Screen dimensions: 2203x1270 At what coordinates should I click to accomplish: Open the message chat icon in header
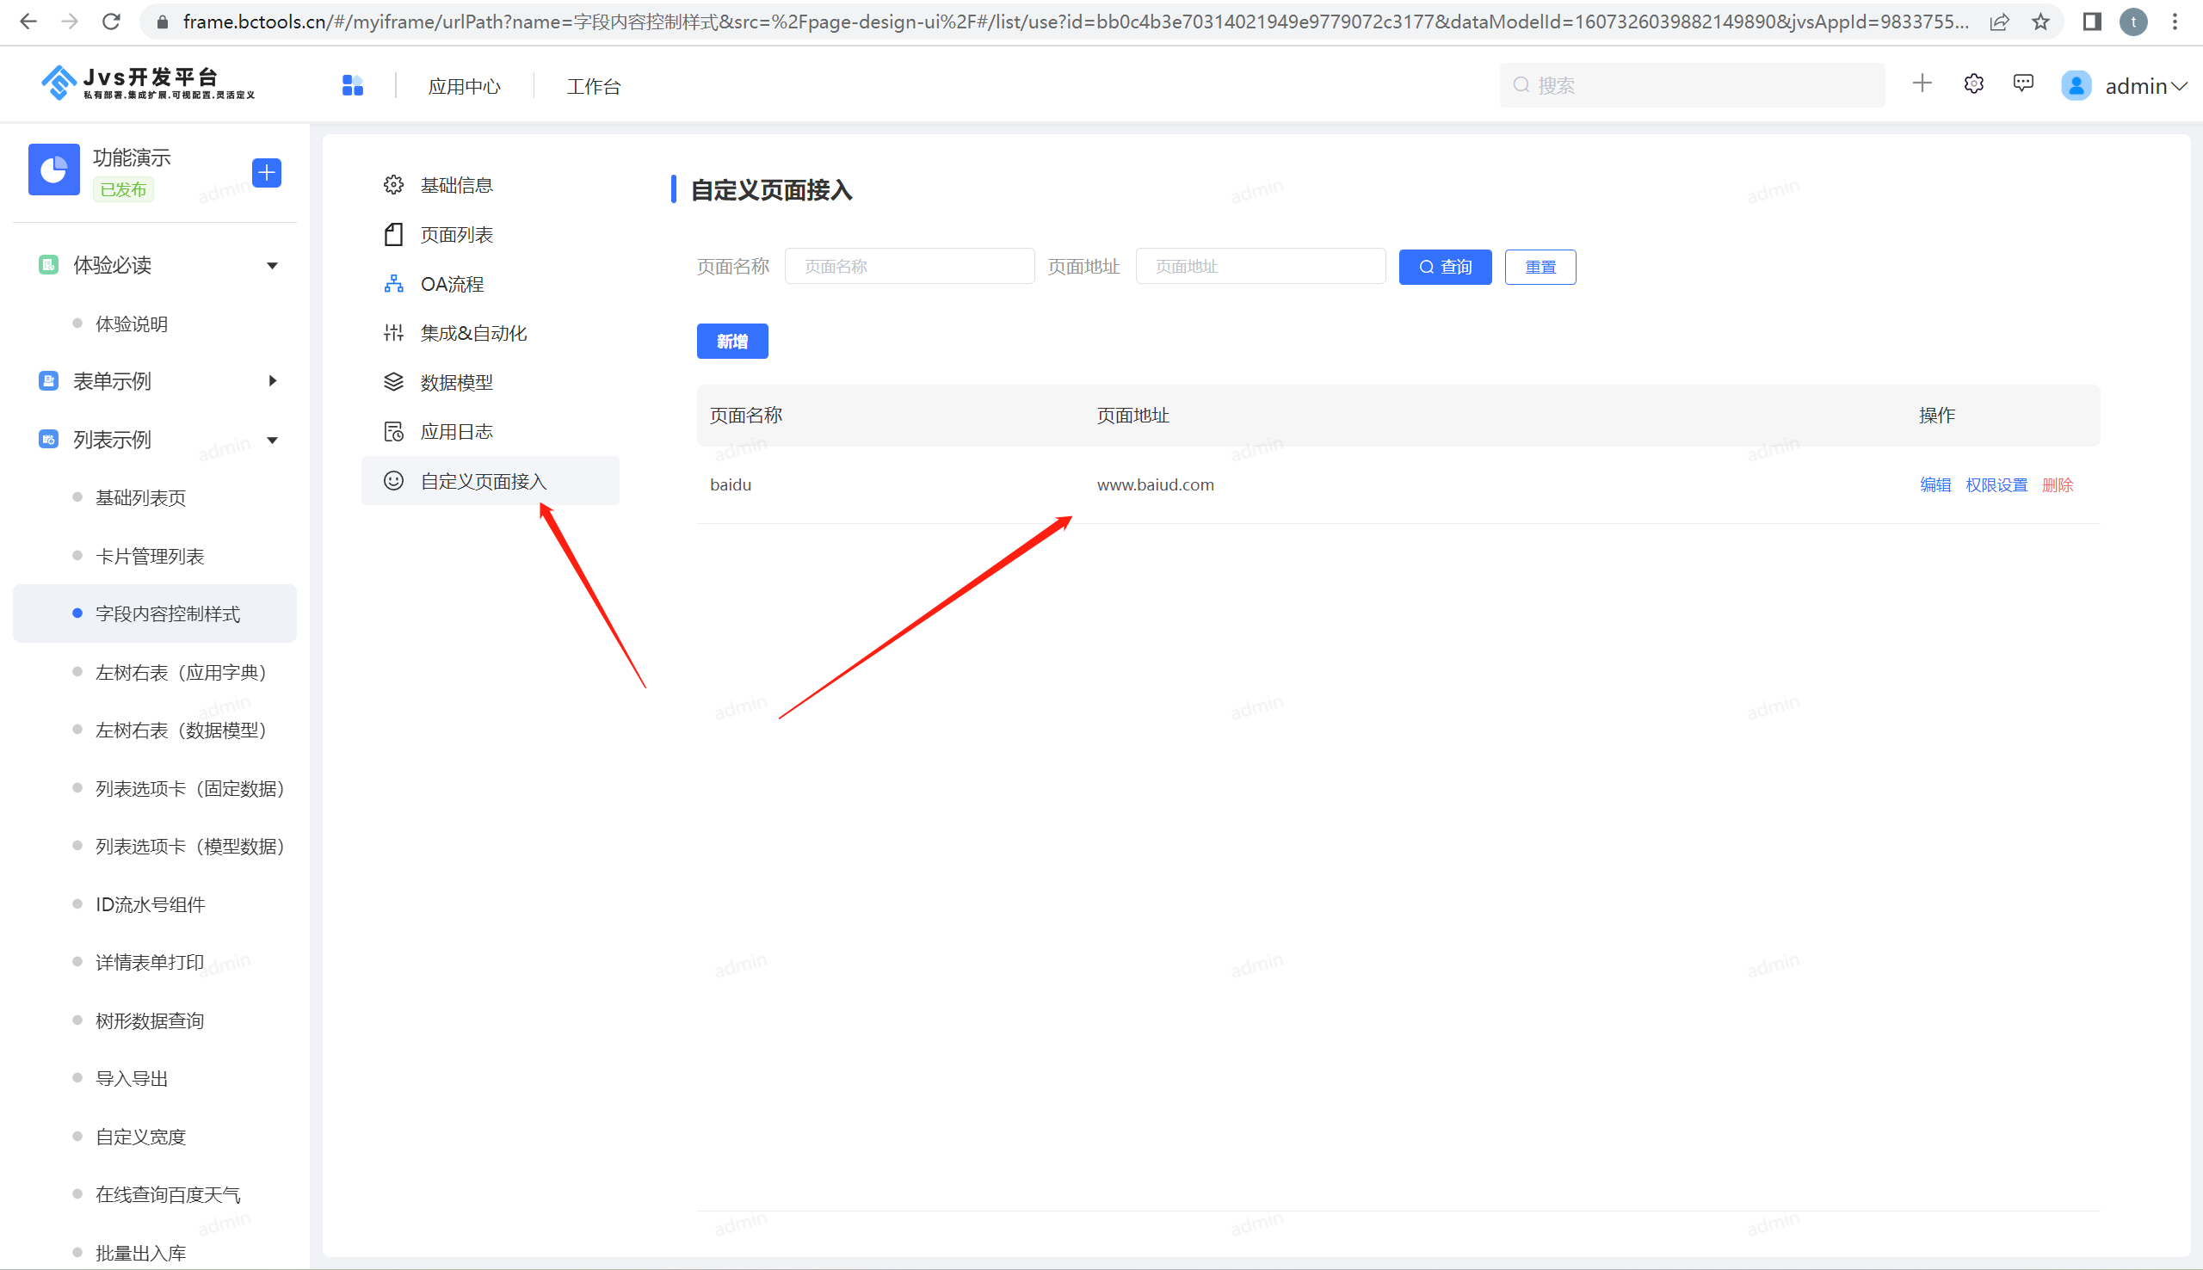pyautogui.click(x=2022, y=83)
